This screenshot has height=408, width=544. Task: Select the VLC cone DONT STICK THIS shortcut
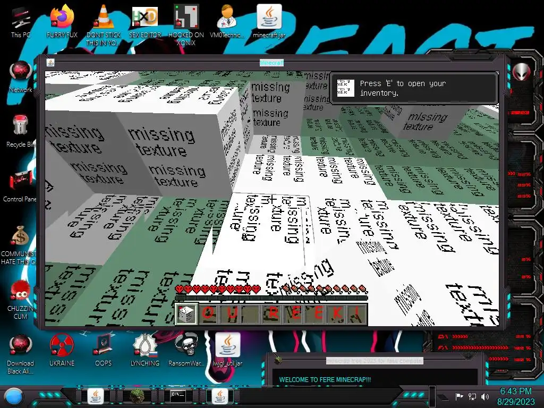pos(104,25)
